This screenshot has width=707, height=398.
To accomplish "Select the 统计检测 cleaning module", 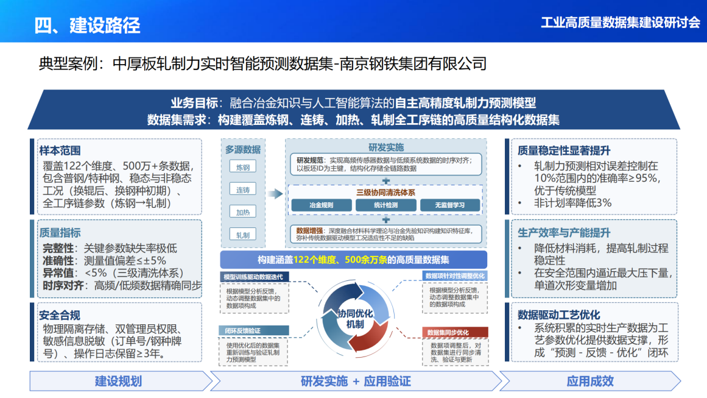I will 385,204.
